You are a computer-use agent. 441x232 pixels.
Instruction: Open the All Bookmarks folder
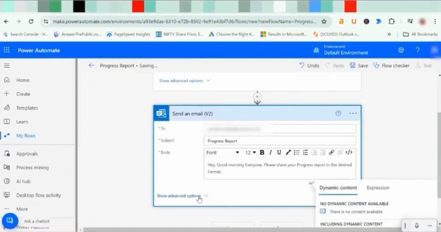(x=420, y=34)
